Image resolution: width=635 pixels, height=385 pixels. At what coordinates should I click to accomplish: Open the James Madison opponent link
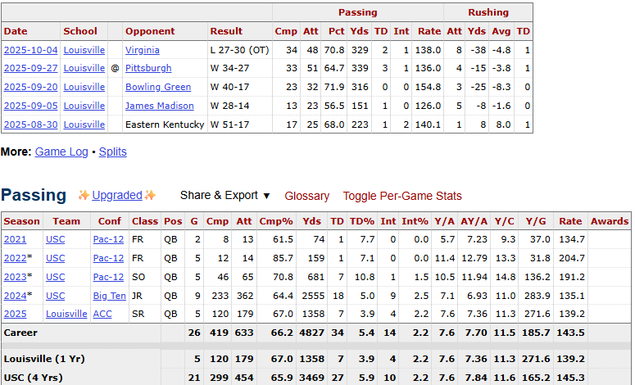point(160,106)
